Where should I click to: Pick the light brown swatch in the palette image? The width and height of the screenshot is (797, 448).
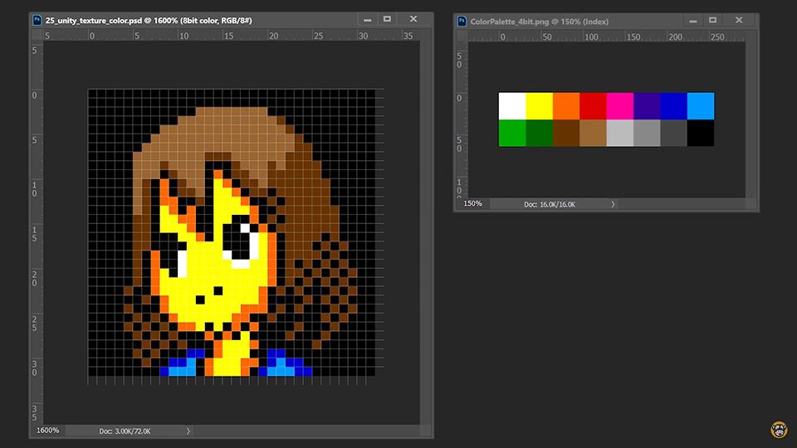point(593,133)
